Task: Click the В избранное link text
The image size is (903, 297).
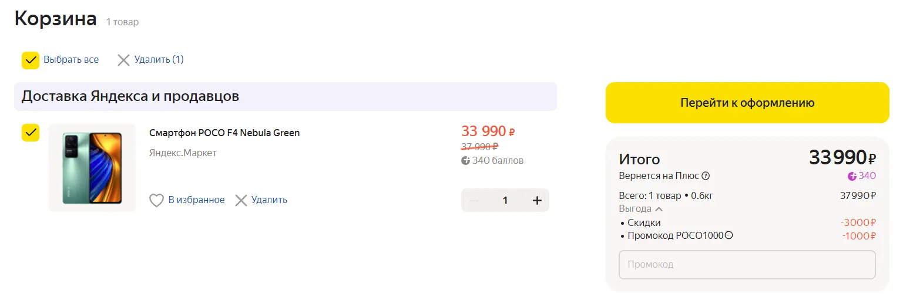Action: pos(196,200)
